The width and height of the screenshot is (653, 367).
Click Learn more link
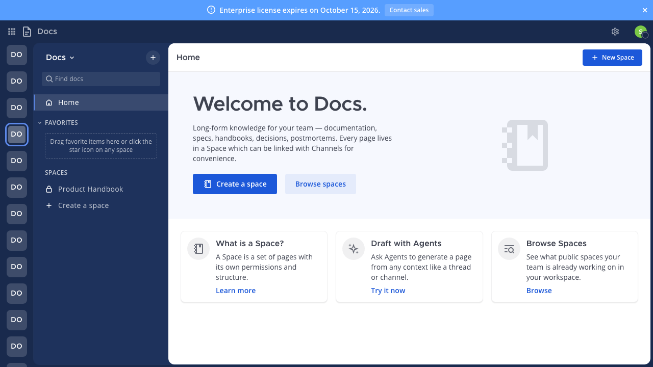(x=236, y=291)
